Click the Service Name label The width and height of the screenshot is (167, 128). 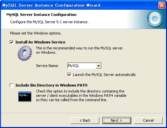click(x=47, y=66)
